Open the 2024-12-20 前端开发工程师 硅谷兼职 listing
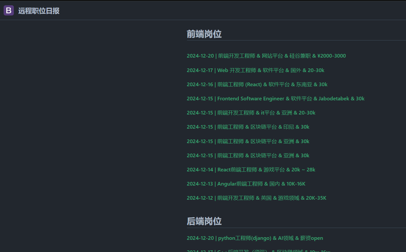This screenshot has width=406, height=252. click(266, 56)
